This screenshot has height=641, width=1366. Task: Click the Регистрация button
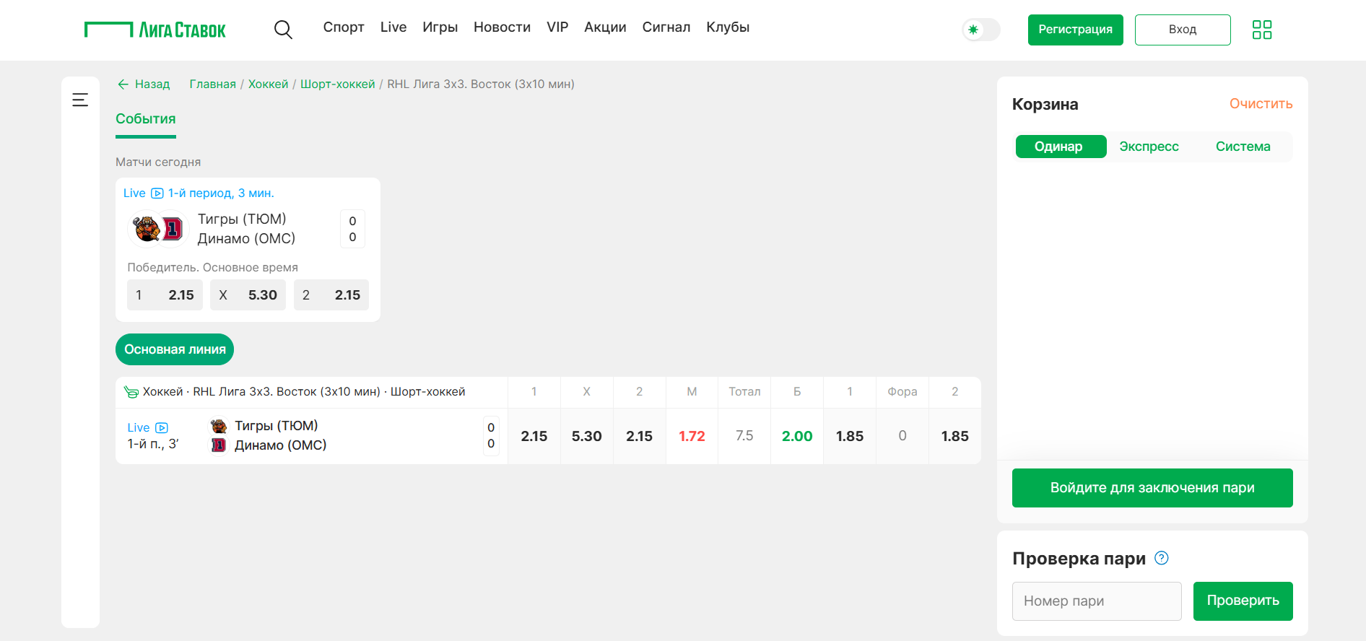coord(1075,30)
